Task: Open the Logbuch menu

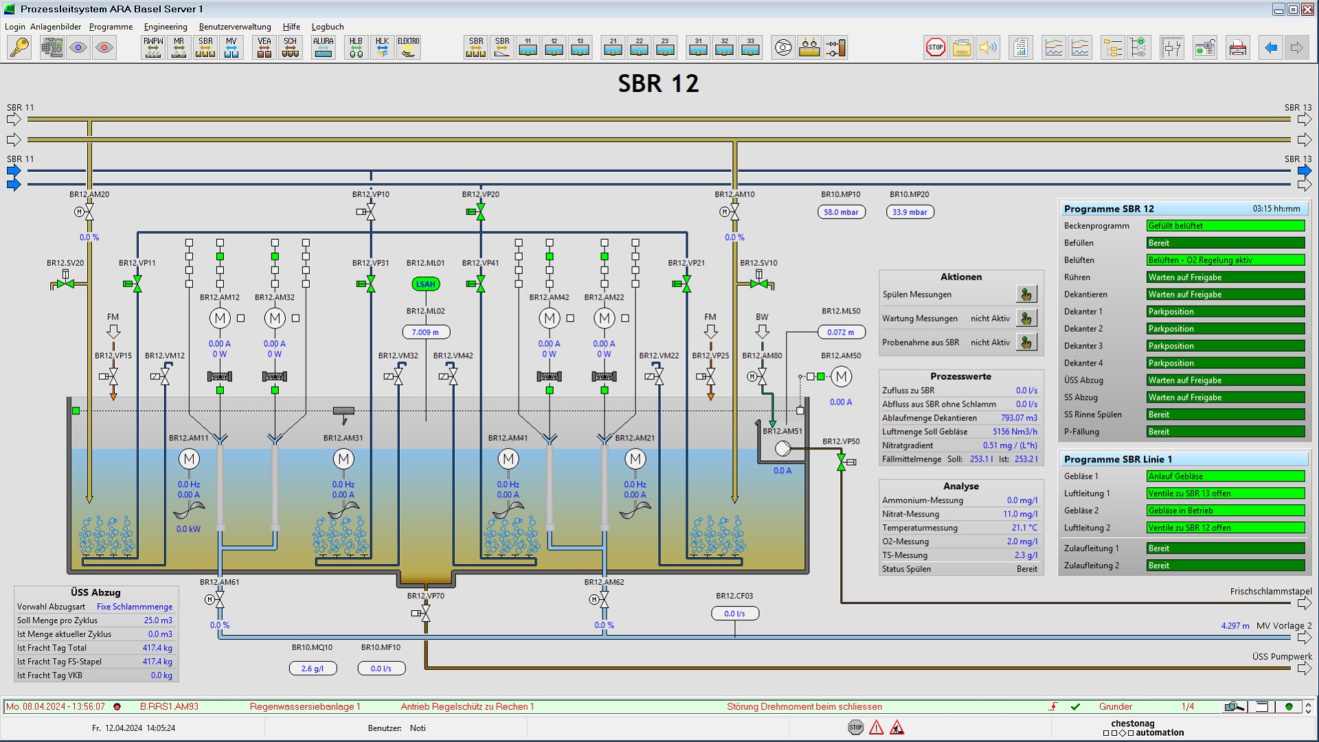Action: (x=327, y=27)
